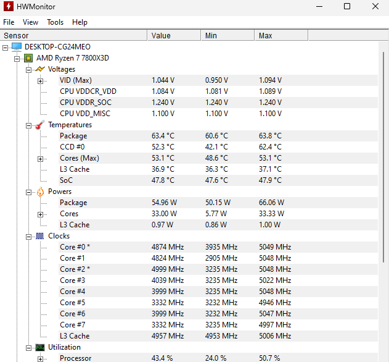Select the Core #4 clock row
Viewport: 389px width, 362px height.
[218, 292]
